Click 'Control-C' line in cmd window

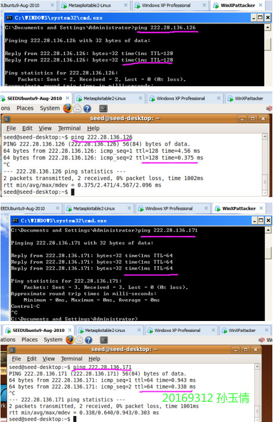pos(25,307)
